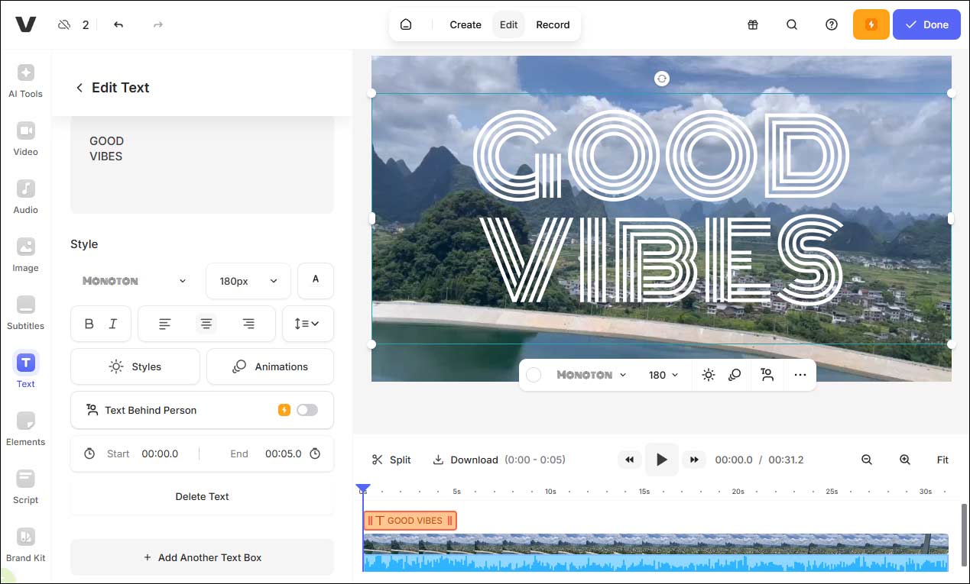Open search from the top bar
Image resolution: width=970 pixels, height=584 pixels.
(x=792, y=24)
